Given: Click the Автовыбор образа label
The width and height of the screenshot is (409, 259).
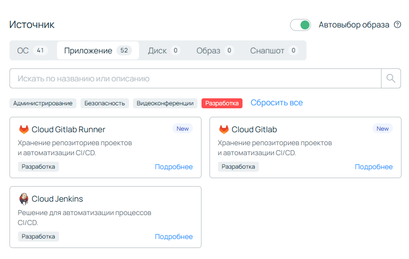Looking at the screenshot, I should 354,25.
